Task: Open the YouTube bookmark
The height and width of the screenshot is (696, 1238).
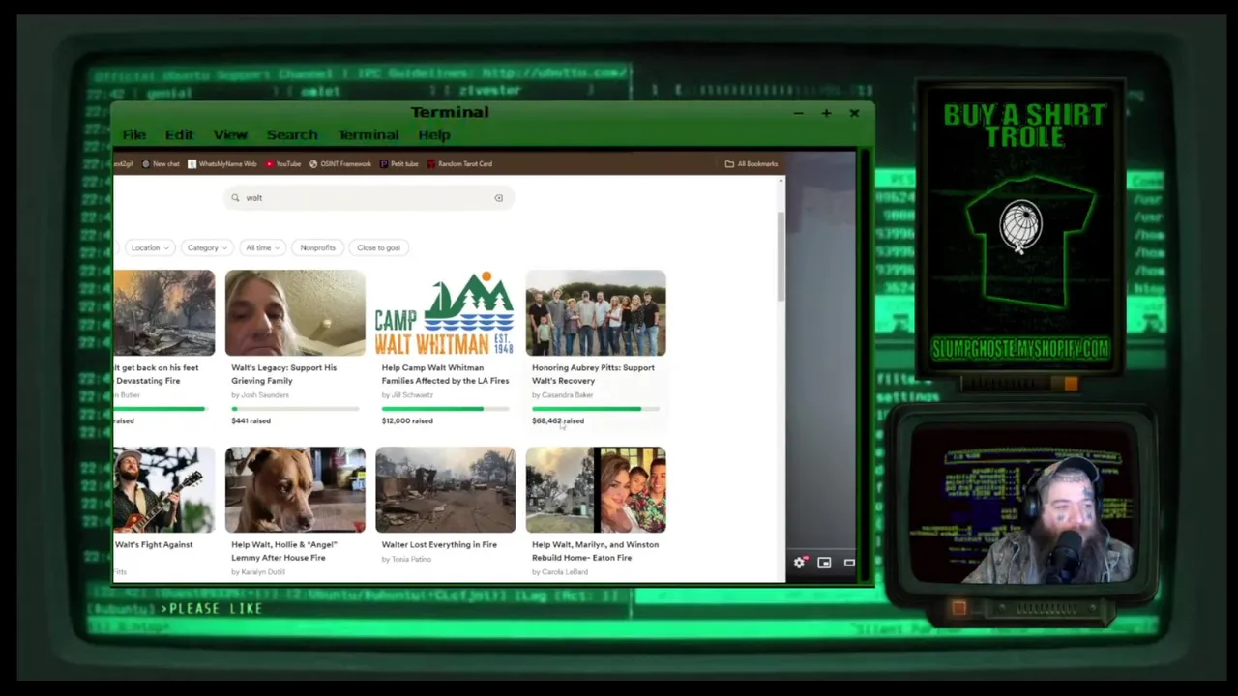Action: click(283, 164)
